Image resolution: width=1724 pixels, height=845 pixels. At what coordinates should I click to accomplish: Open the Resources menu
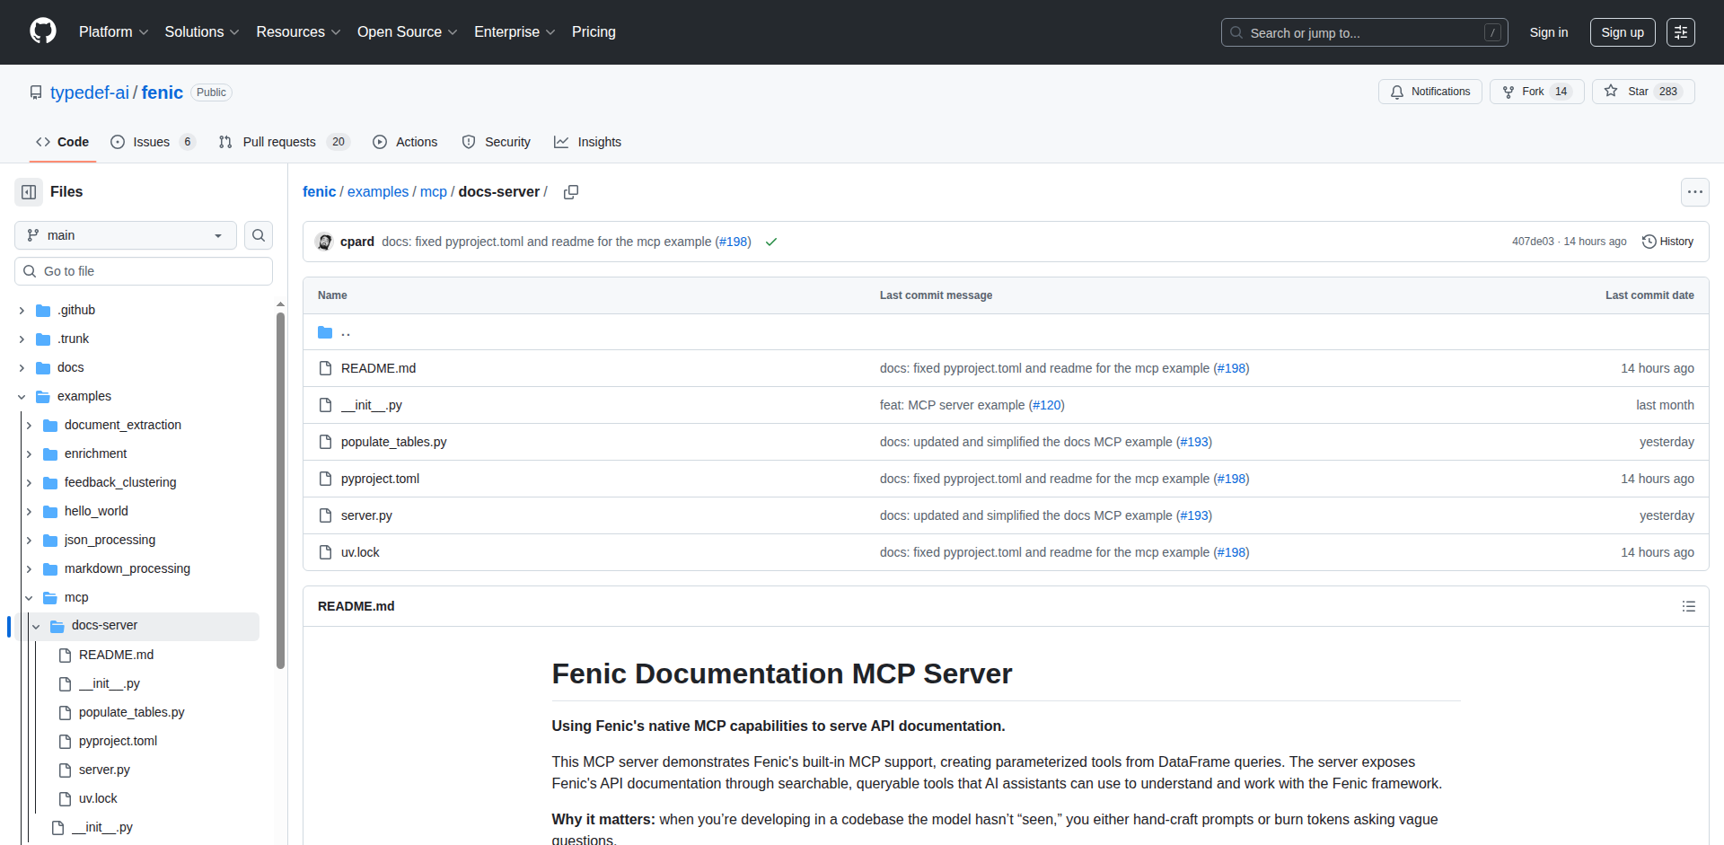pos(298,31)
